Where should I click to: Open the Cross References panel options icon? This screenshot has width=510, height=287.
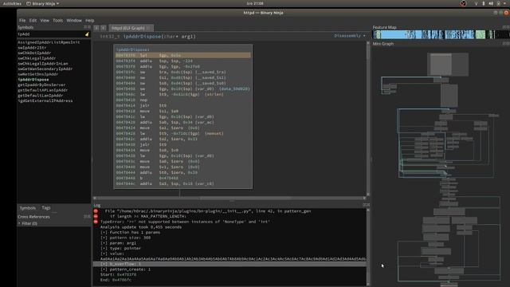pos(87,217)
